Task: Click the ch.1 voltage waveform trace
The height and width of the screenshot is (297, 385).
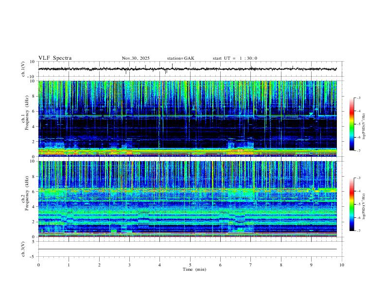Action: [x=187, y=69]
